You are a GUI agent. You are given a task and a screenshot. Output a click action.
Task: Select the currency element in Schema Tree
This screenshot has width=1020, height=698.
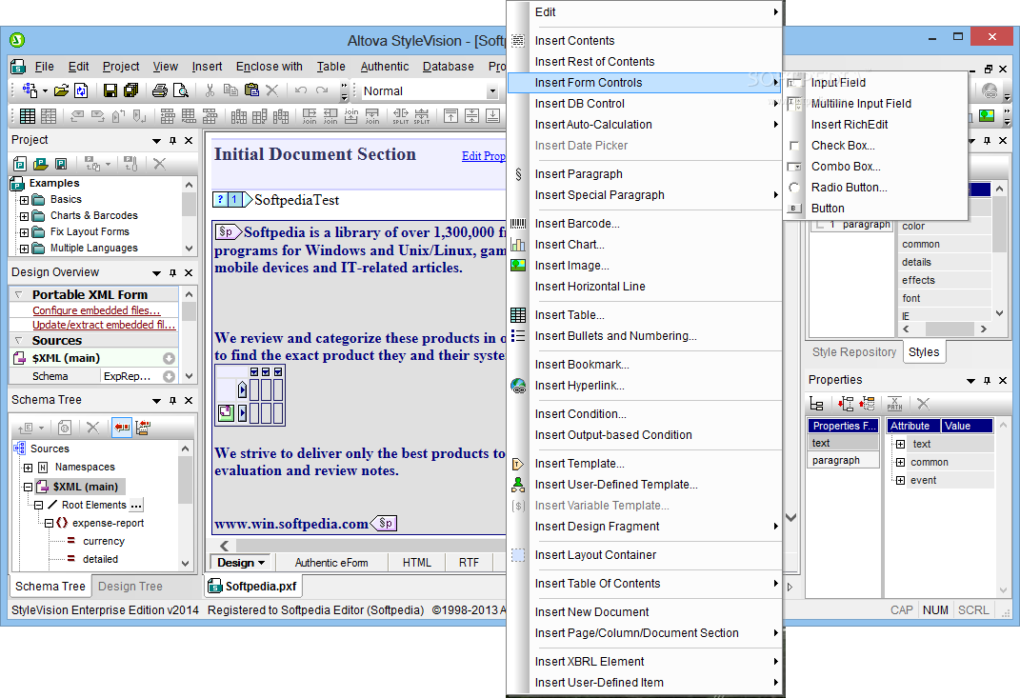tap(104, 541)
